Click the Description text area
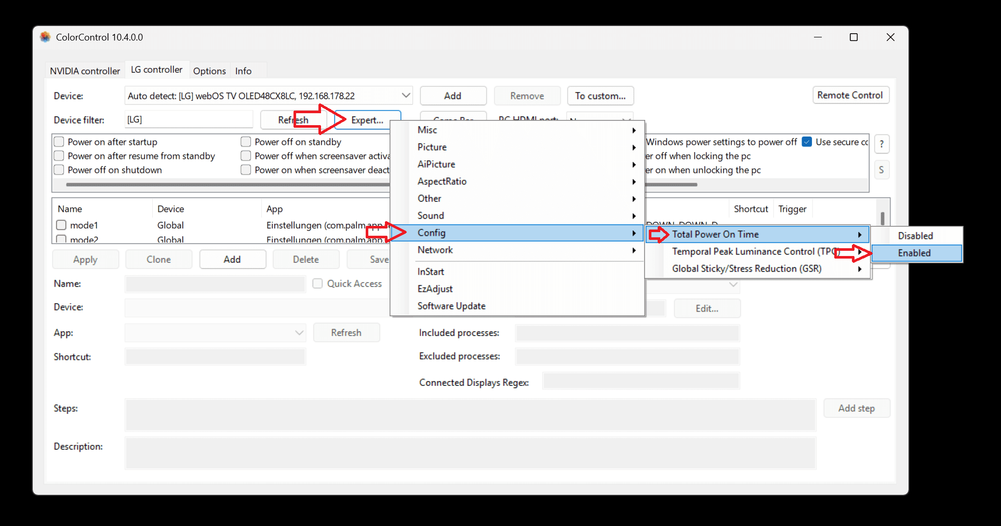The width and height of the screenshot is (1001, 526). 471,453
